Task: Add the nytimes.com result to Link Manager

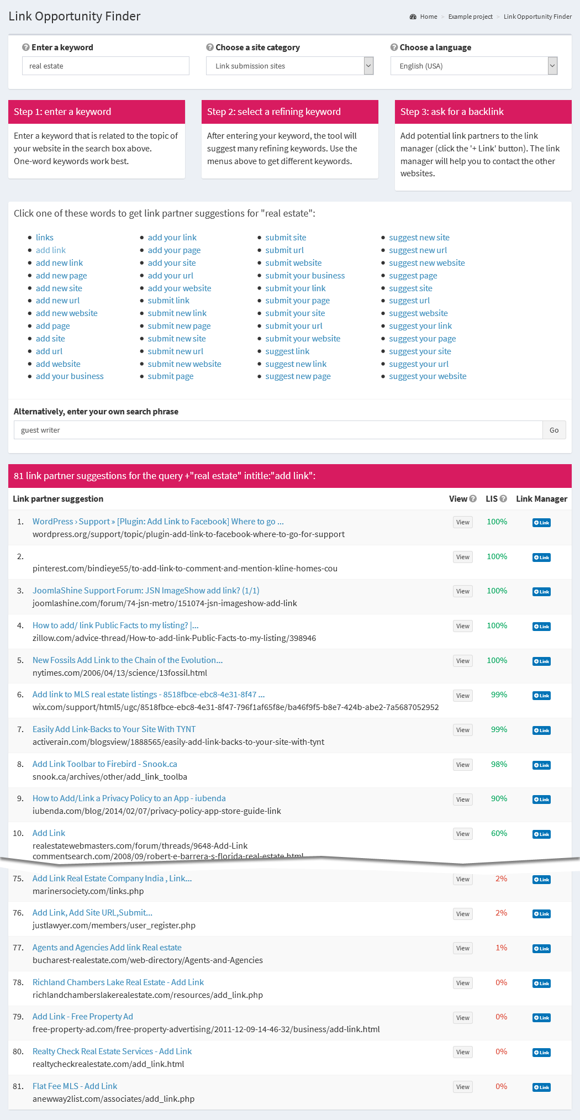Action: pyautogui.click(x=541, y=661)
